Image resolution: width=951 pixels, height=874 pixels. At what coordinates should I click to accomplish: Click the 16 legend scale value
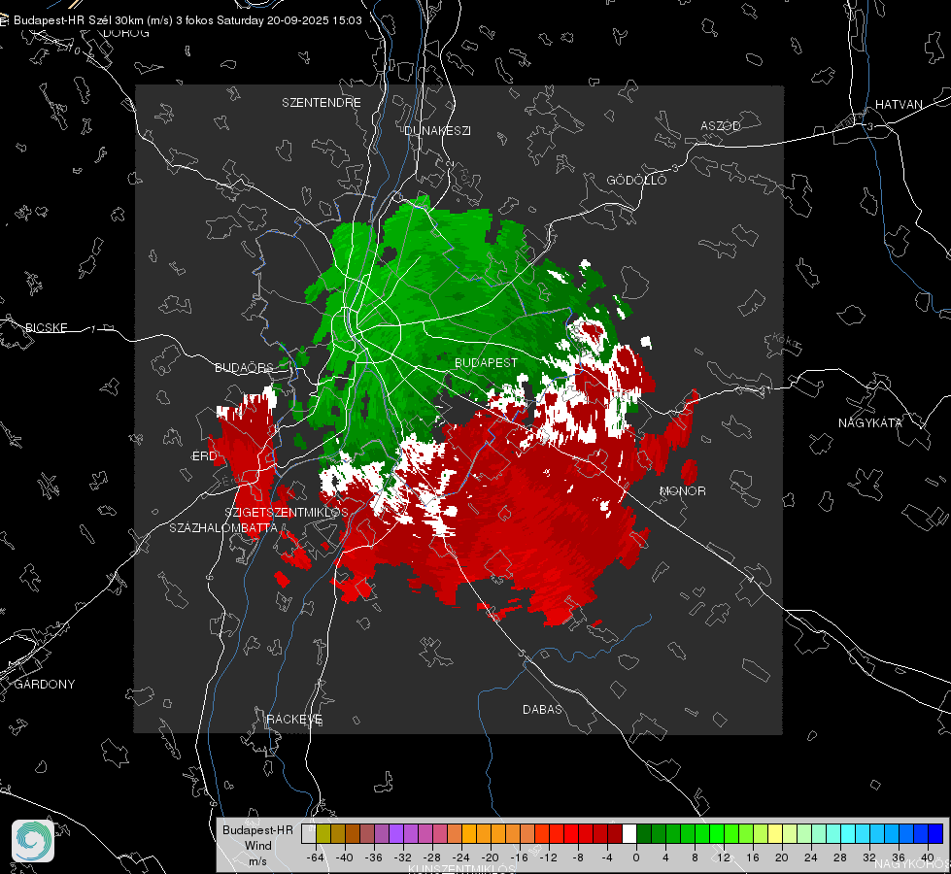pos(753,857)
